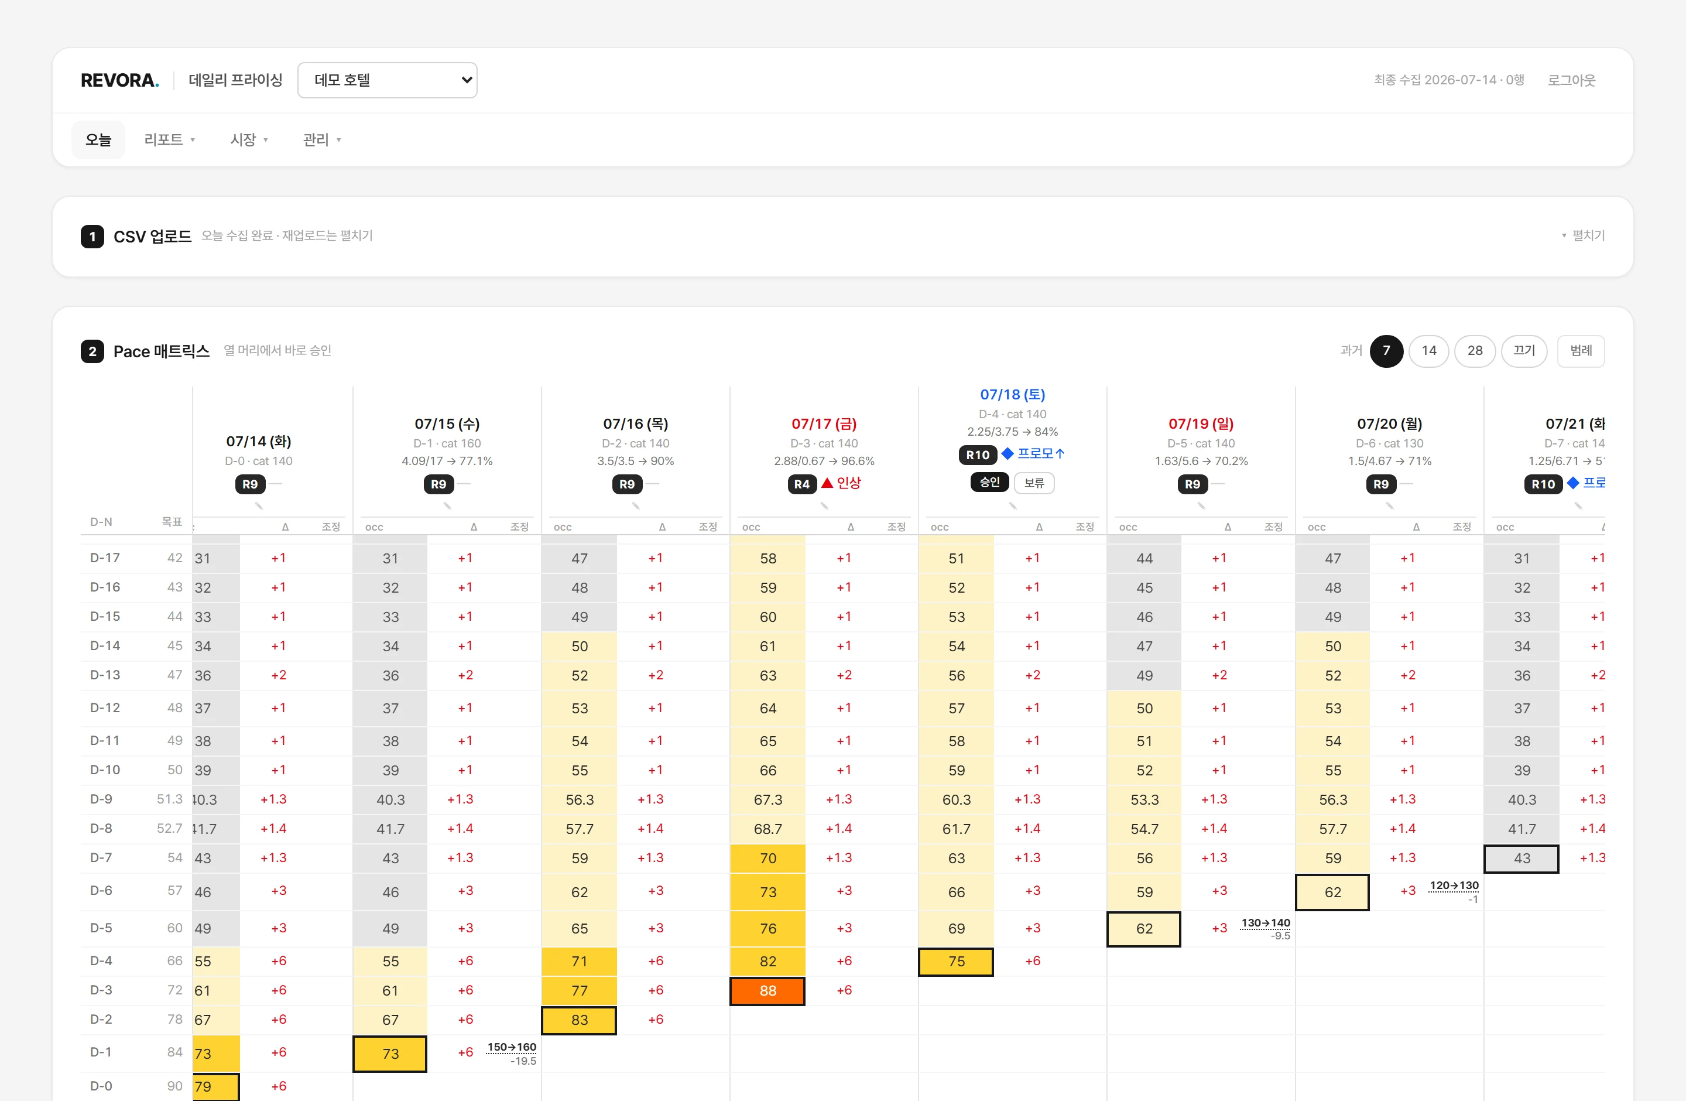Click the occ header under 07/19
This screenshot has height=1101, width=1686.
click(1128, 527)
